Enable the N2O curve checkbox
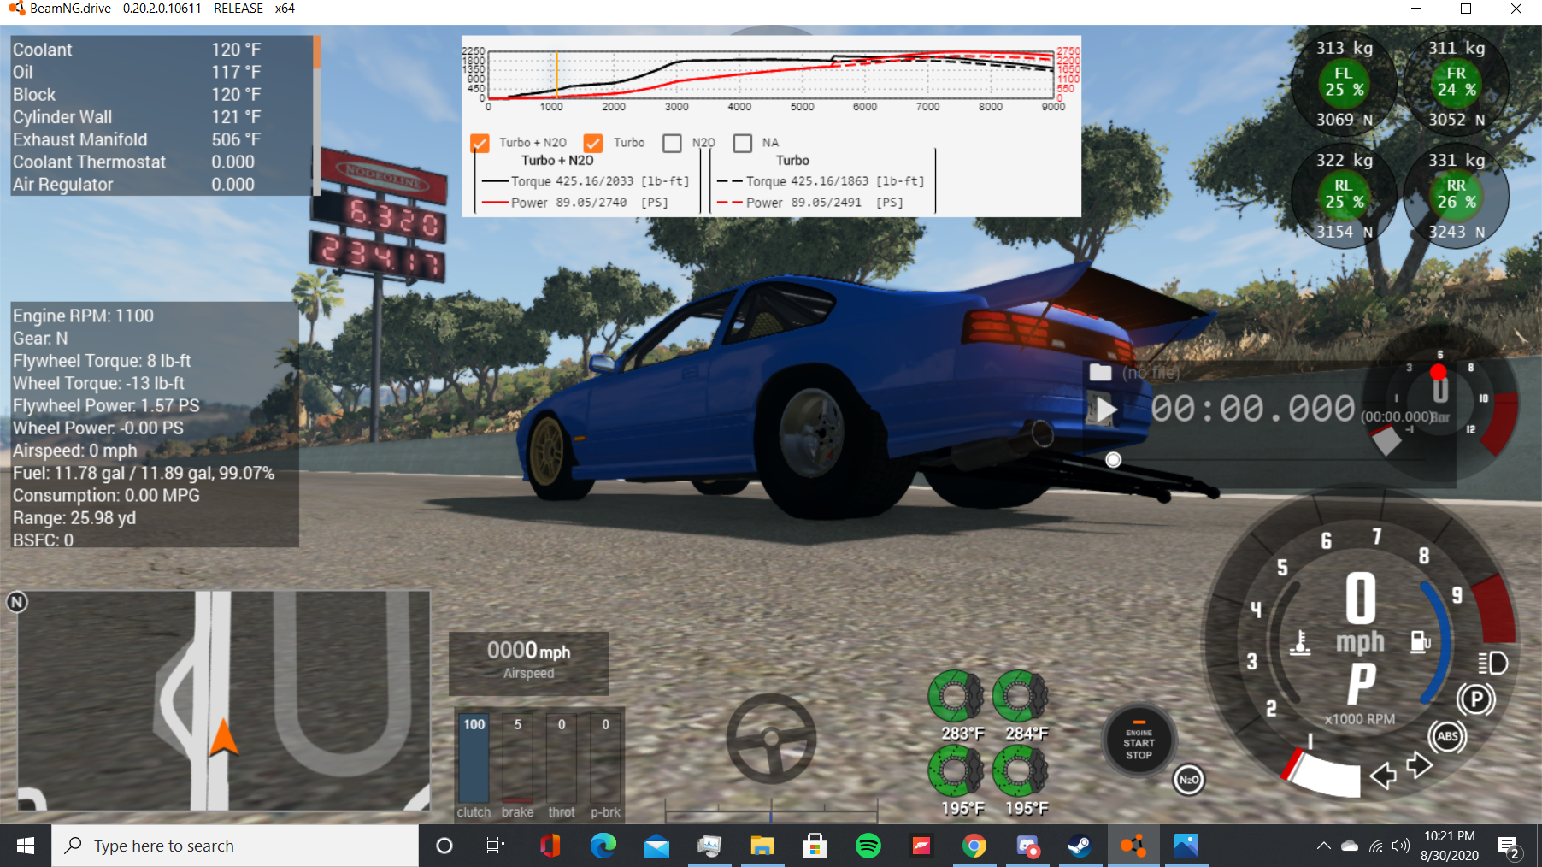This screenshot has height=867, width=1542. 672,143
